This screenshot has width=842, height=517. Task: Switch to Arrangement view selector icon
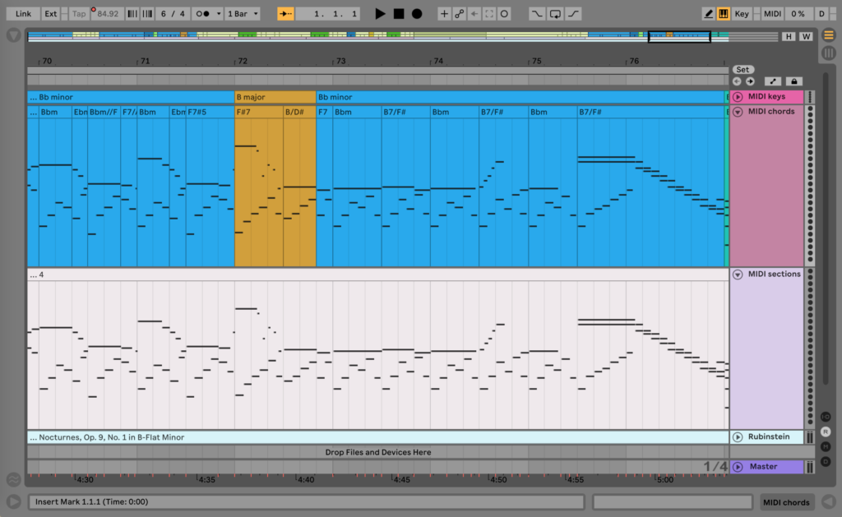pyautogui.click(x=829, y=35)
